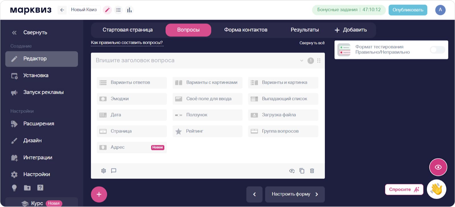
Task: Click the question title input field
Action: click(x=196, y=61)
